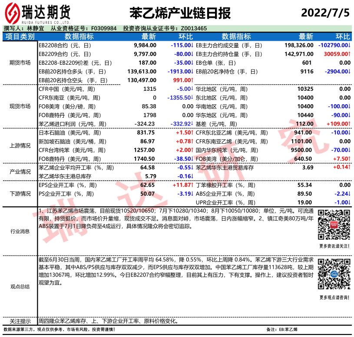Image resolution: width=354 pixels, height=337 pixels.
Task: Click the red up arrow after 991.00
Action: [x=192, y=80]
